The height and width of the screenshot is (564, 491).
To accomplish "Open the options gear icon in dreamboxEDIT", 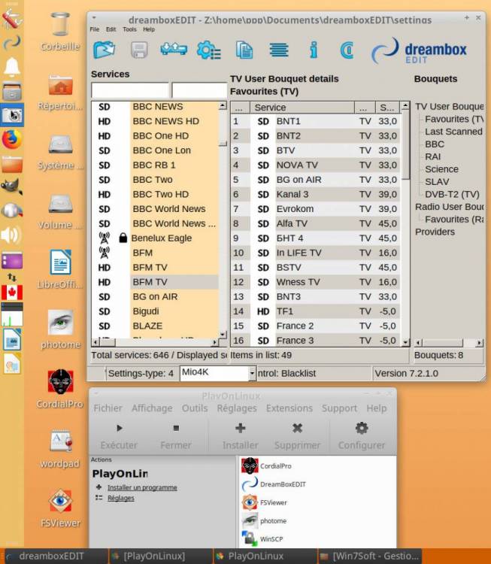I will [208, 50].
